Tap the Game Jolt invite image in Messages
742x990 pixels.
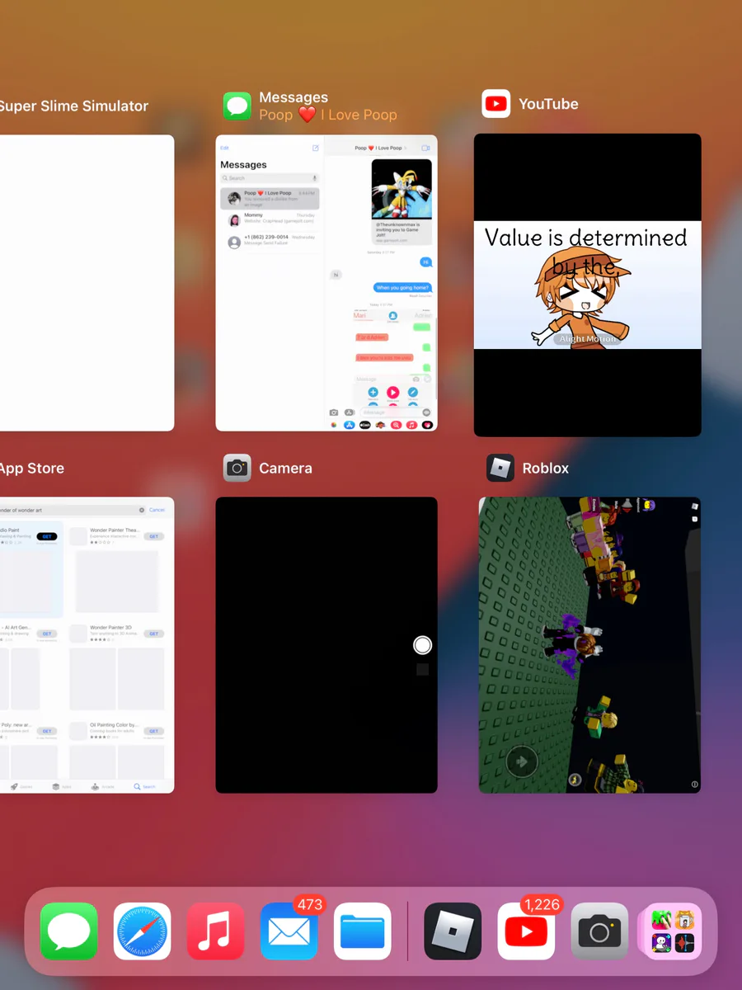pyautogui.click(x=402, y=189)
